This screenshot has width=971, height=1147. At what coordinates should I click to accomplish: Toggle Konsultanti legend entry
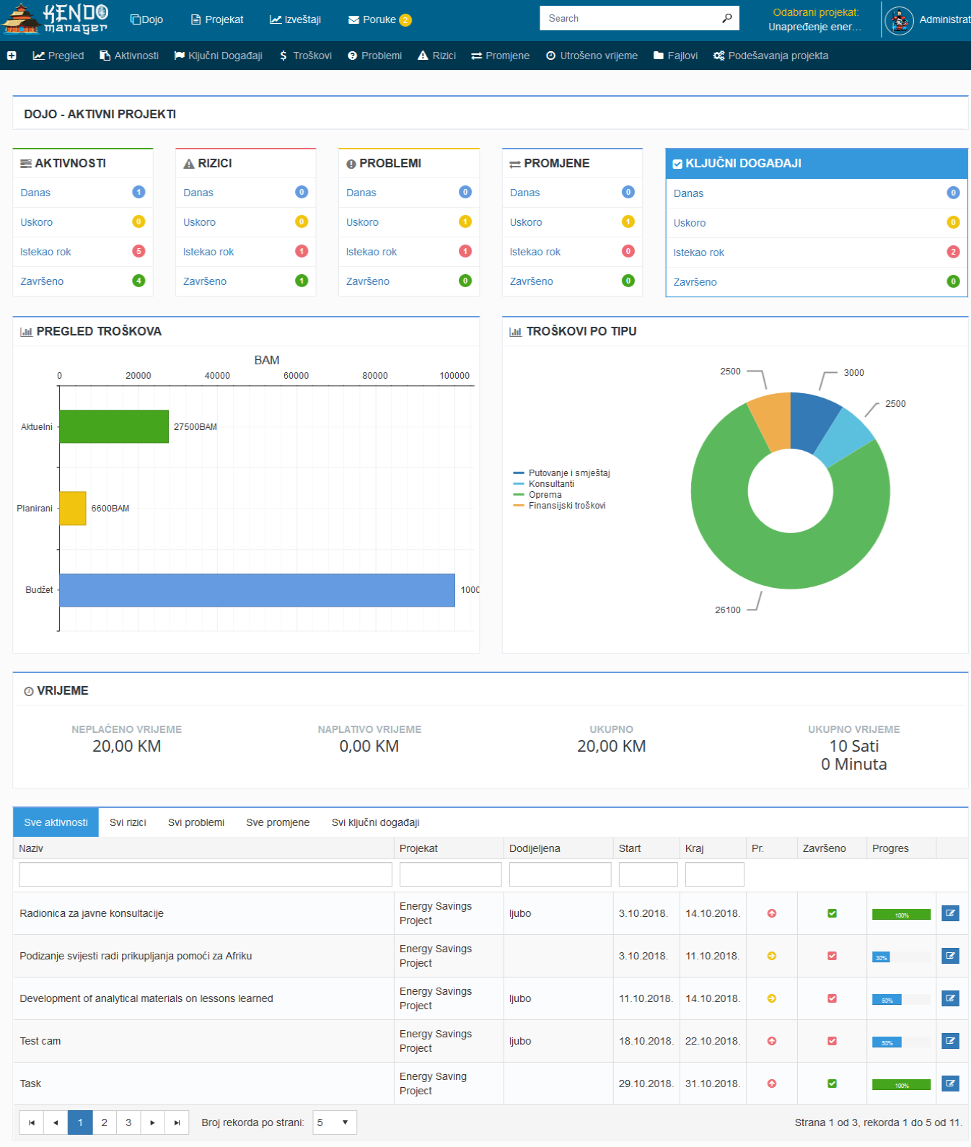click(x=544, y=484)
